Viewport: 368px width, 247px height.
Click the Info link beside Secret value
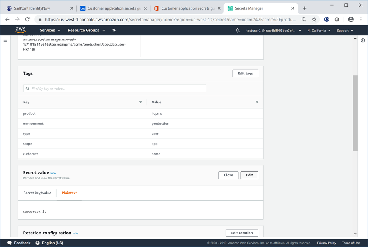click(x=53, y=173)
